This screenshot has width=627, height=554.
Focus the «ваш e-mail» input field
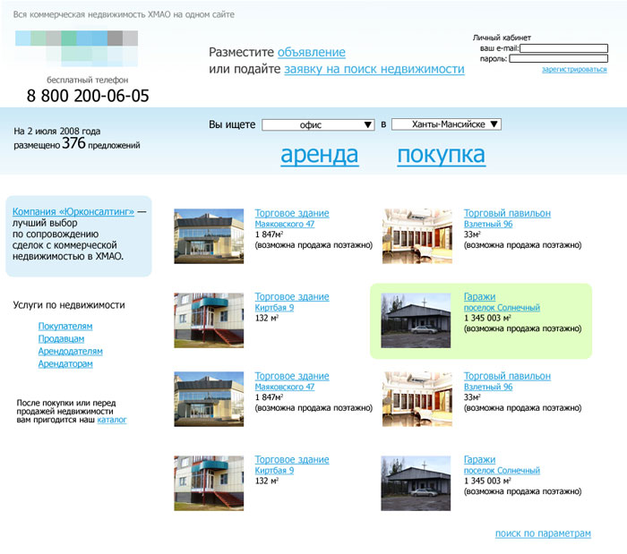coord(563,48)
